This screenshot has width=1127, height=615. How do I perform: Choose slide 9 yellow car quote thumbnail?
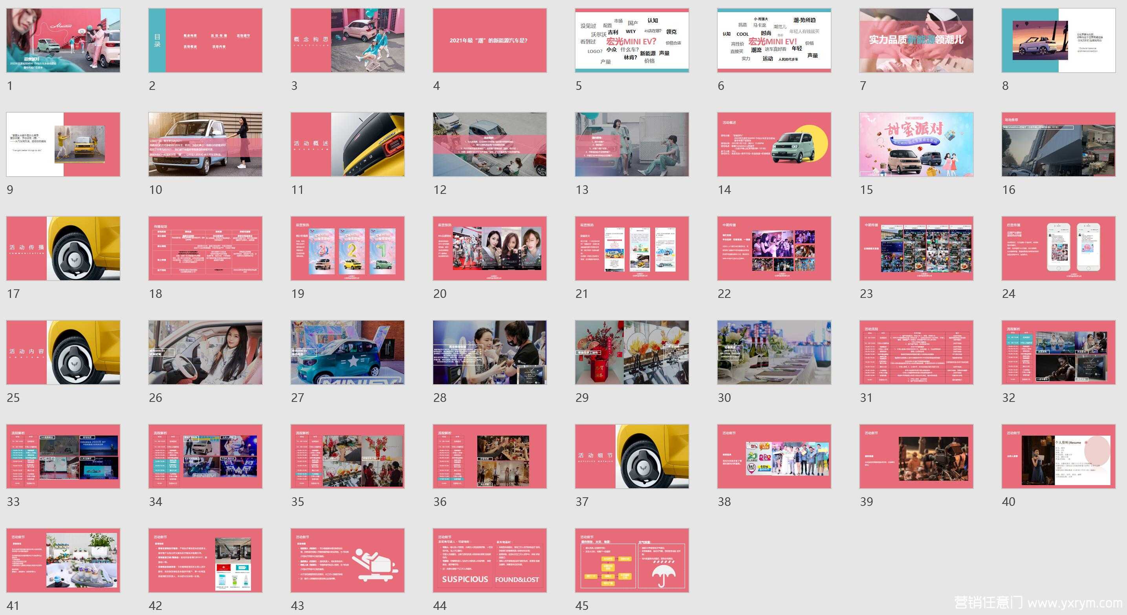(x=63, y=144)
